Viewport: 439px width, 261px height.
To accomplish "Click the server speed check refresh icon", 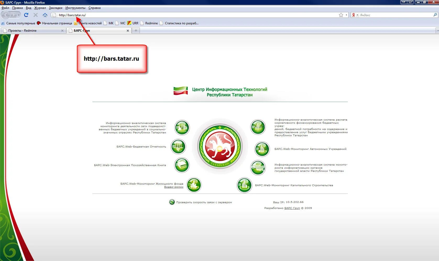I will [172, 202].
